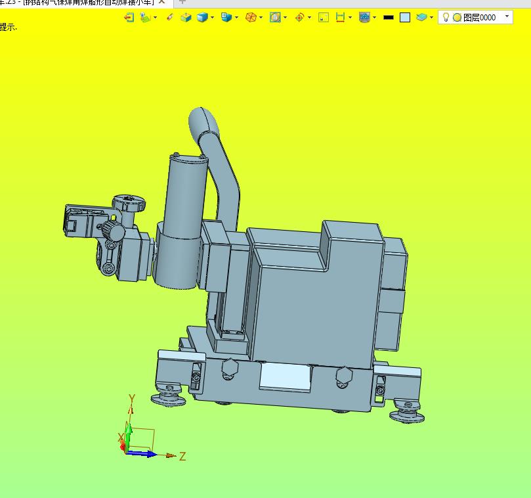Screen dimensions: 531x498
Task: Open the dropdown beside red crosshair icon
Action: point(309,17)
